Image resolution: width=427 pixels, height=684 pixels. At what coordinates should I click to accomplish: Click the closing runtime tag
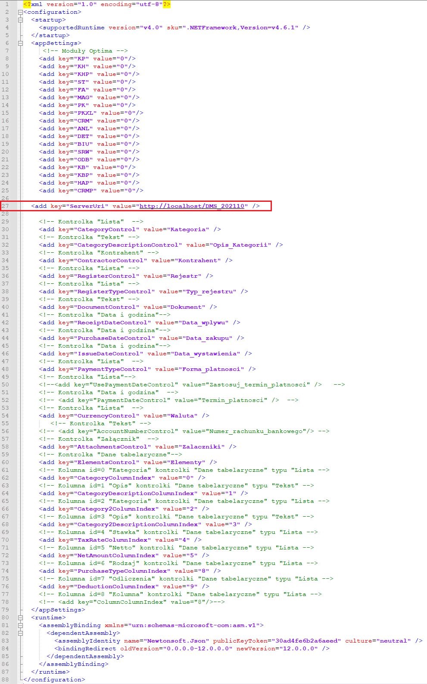50,672
